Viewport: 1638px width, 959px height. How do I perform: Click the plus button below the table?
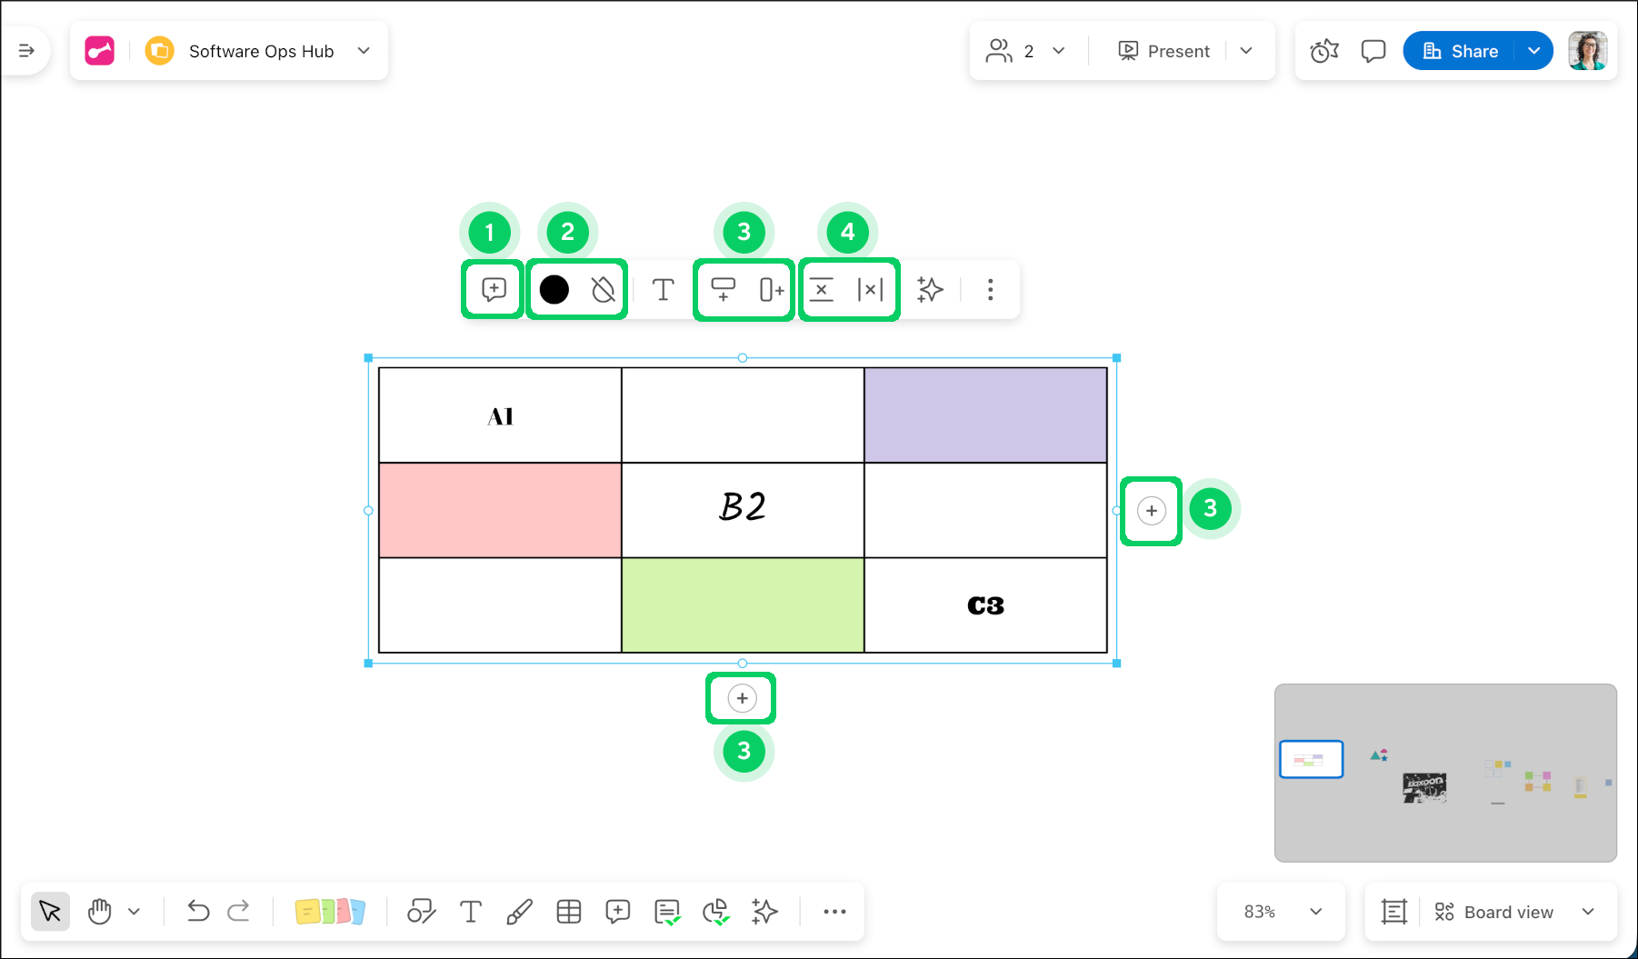pyautogui.click(x=742, y=698)
